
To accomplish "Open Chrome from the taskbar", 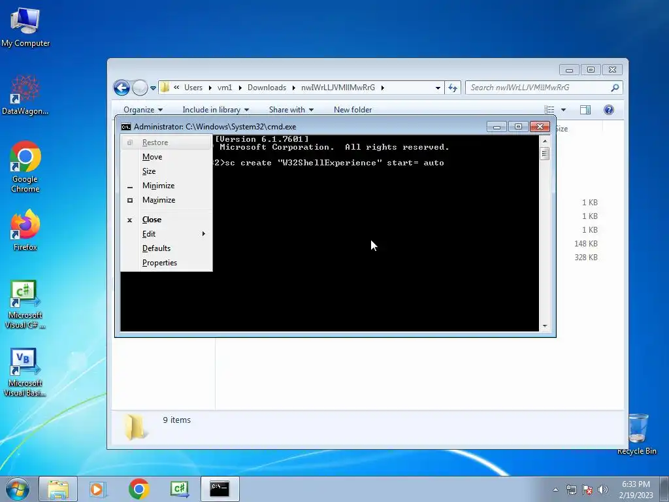I will tap(139, 489).
